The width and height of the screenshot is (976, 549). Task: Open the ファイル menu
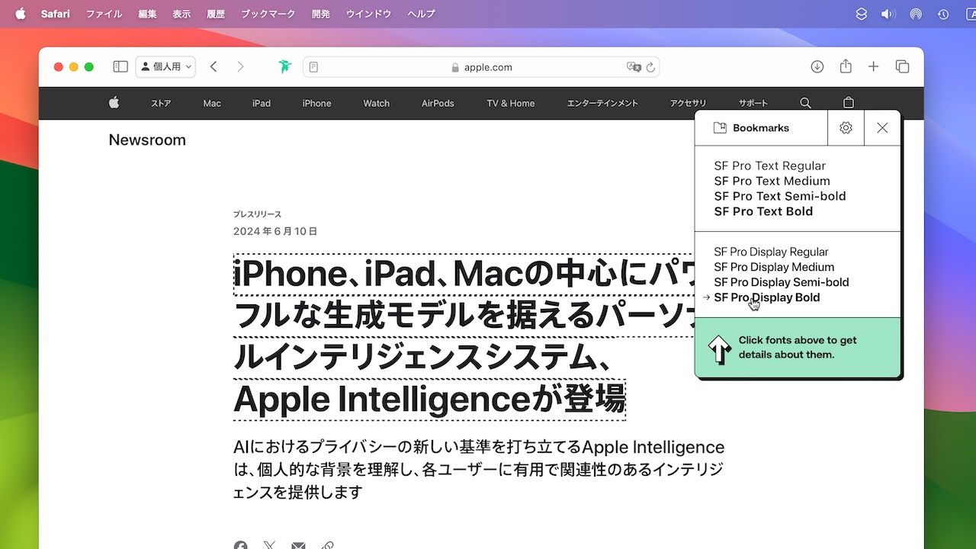tap(104, 14)
